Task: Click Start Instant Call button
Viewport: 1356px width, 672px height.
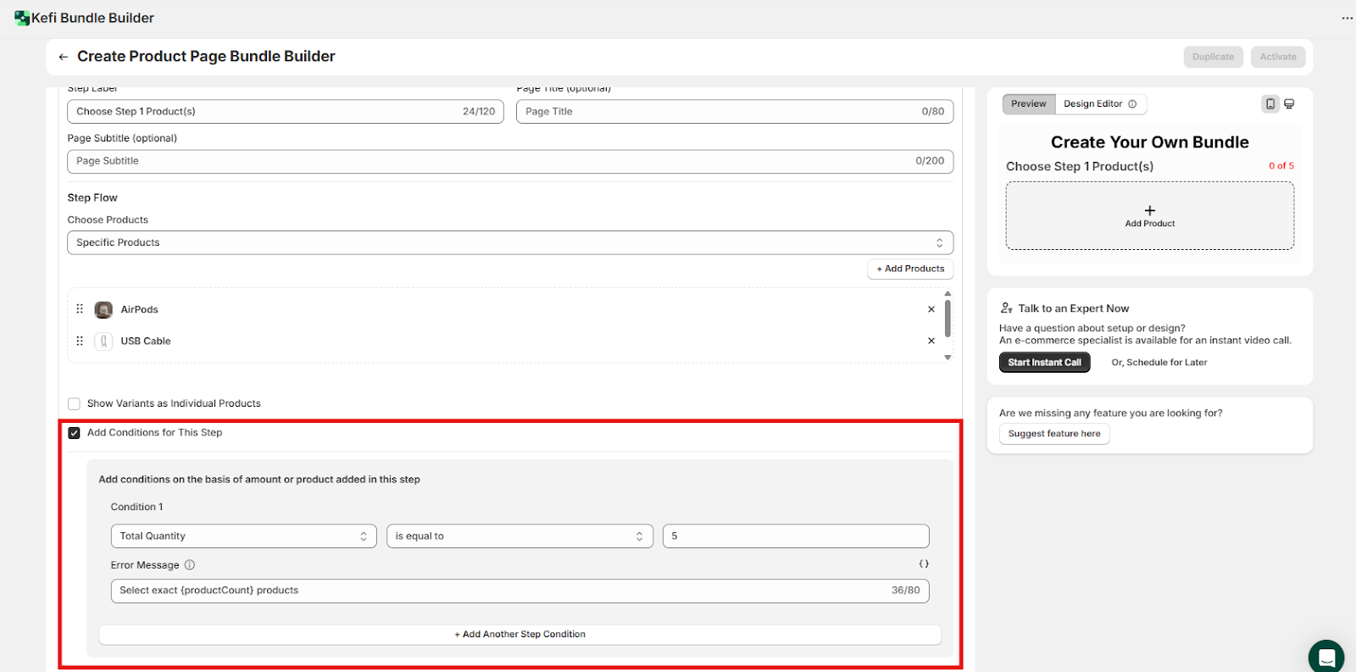Action: tap(1044, 363)
